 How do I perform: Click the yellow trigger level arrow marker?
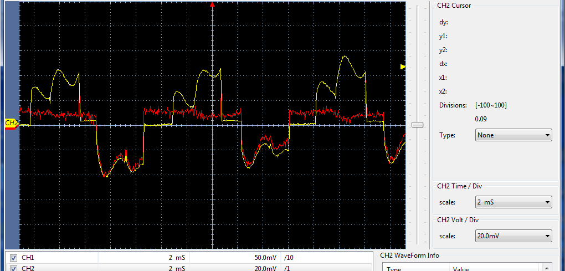click(x=403, y=67)
